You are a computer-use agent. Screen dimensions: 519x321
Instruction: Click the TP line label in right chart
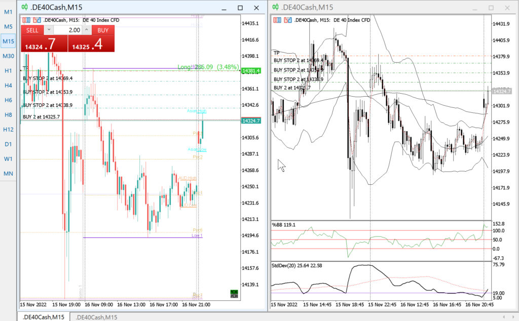pos(277,53)
